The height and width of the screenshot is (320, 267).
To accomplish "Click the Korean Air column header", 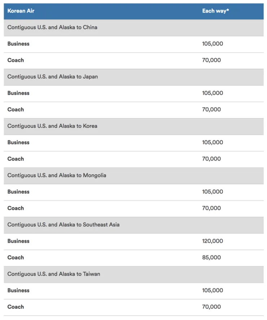I will tap(21, 11).
